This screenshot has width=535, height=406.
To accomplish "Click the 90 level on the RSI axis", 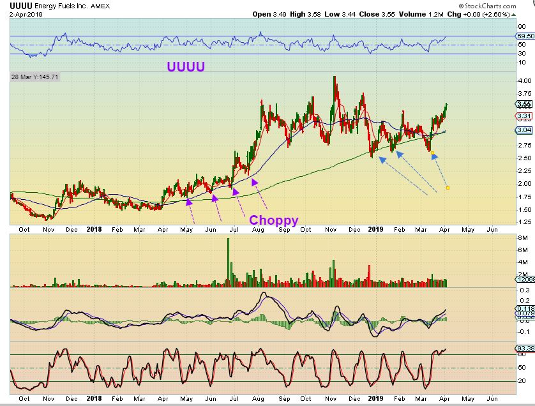I will click(522, 27).
